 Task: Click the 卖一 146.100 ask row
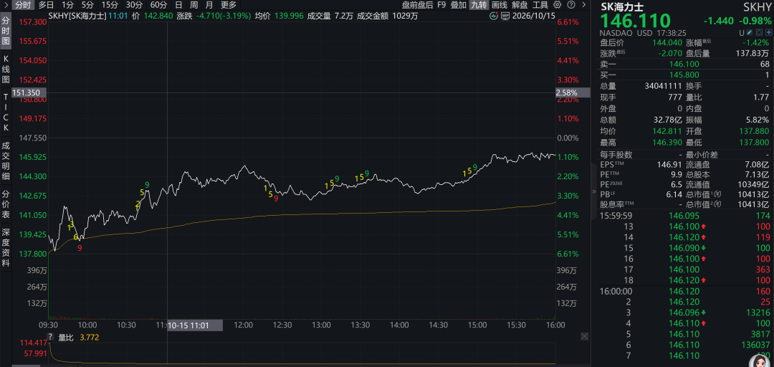[685, 65]
